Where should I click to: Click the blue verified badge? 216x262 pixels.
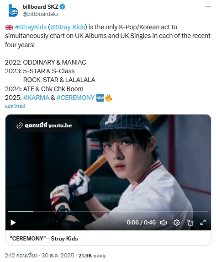[63, 7]
